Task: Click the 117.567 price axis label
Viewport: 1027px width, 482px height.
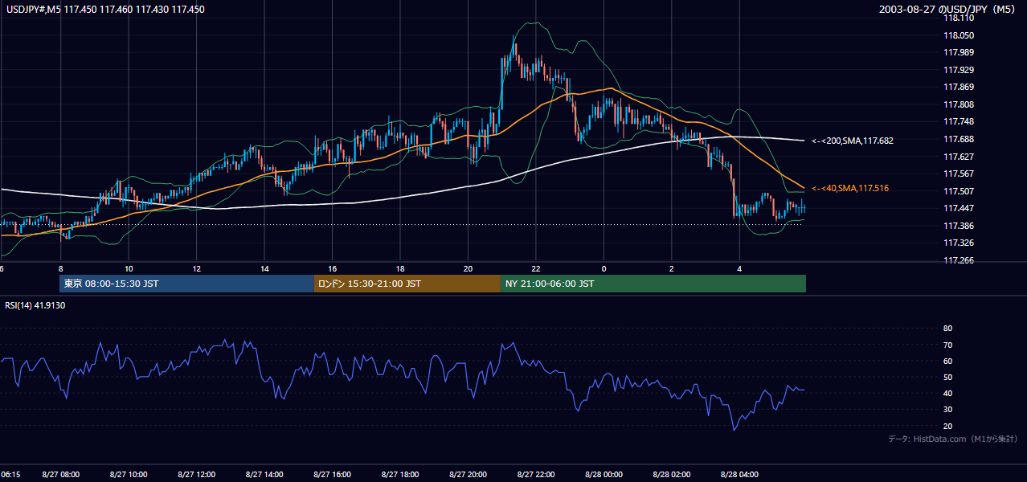Action: [958, 174]
